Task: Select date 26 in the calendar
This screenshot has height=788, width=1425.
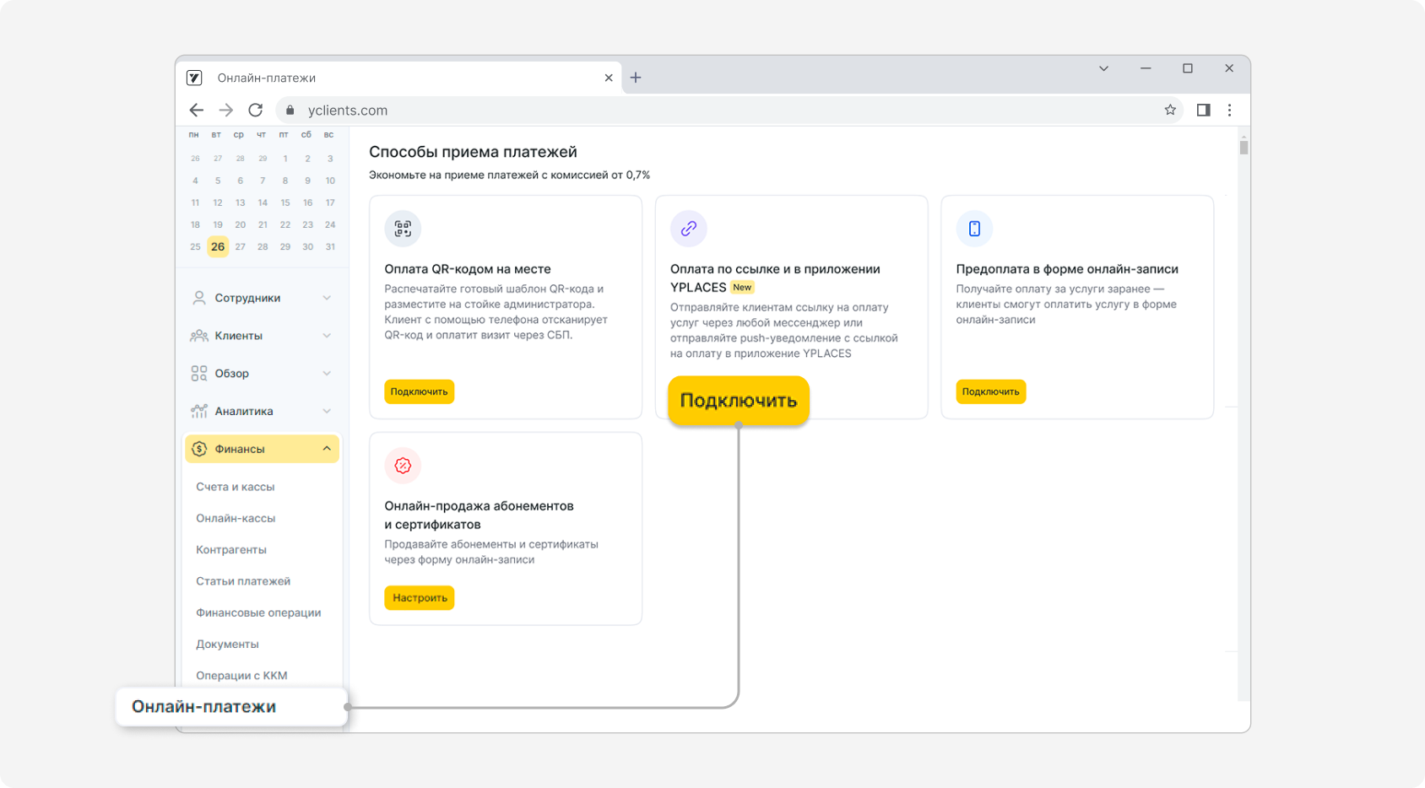Action: click(218, 246)
